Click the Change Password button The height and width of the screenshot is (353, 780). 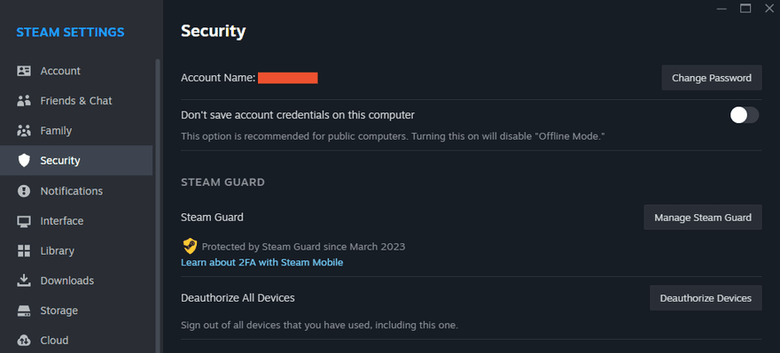coord(712,78)
